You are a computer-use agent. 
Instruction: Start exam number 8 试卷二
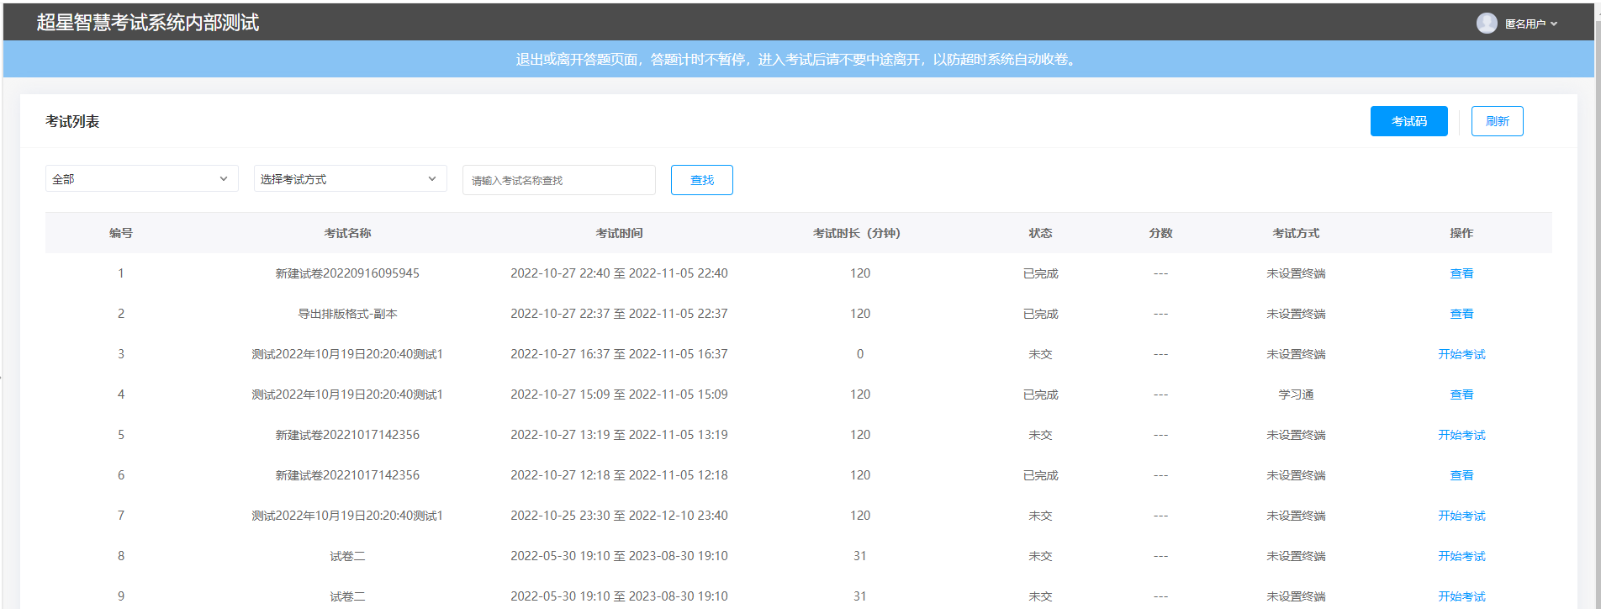tap(1461, 556)
